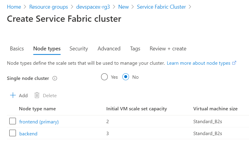The image size is (249, 144).
Task: Click Initial VM scale set capacity header
Action: pos(136,109)
